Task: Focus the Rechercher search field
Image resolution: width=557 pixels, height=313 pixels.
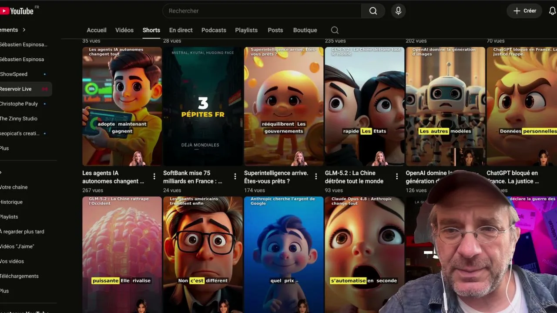Action: coord(262,11)
